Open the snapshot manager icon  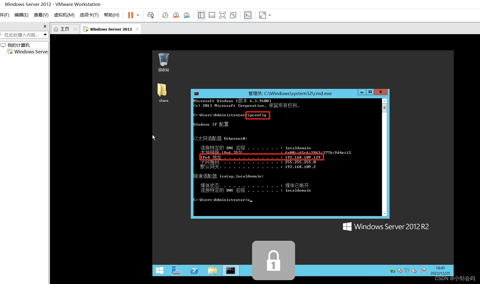(186, 15)
